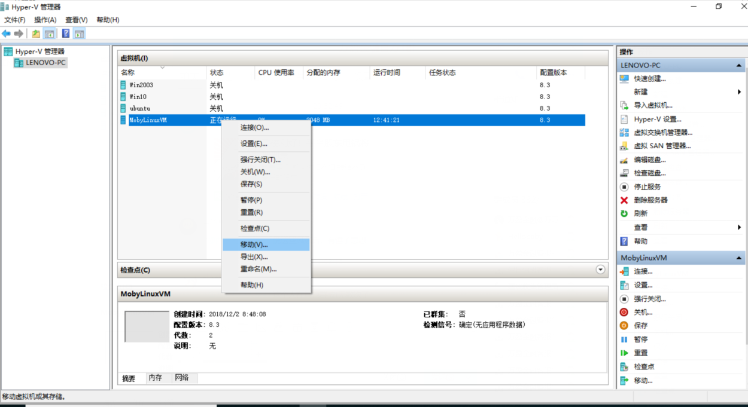Expand the 新建 submenu arrow in Actions
The image size is (748, 407).
pyautogui.click(x=740, y=92)
